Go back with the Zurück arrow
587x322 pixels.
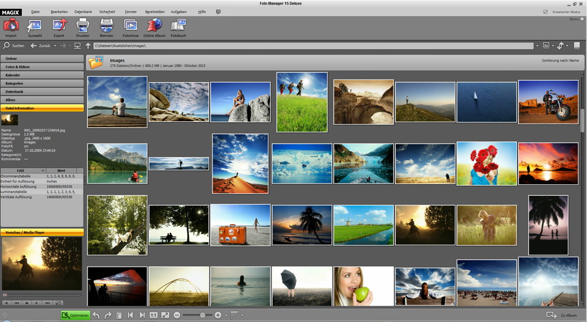point(33,46)
